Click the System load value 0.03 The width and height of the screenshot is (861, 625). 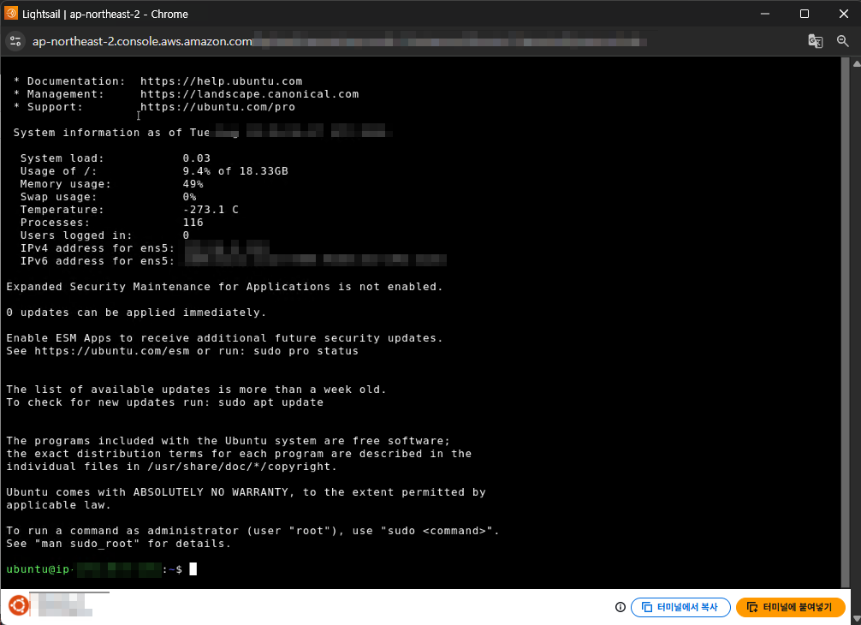pos(197,158)
